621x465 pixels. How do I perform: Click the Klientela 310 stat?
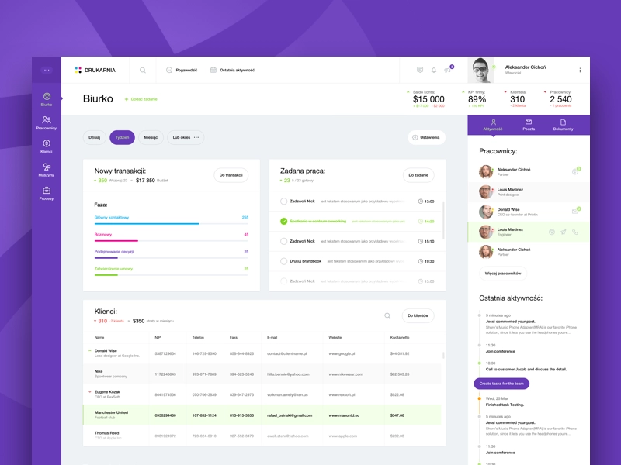pyautogui.click(x=517, y=99)
